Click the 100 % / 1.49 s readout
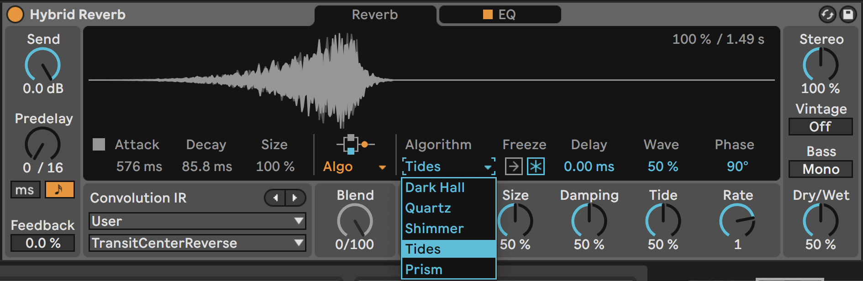The image size is (863, 281). 718,39
